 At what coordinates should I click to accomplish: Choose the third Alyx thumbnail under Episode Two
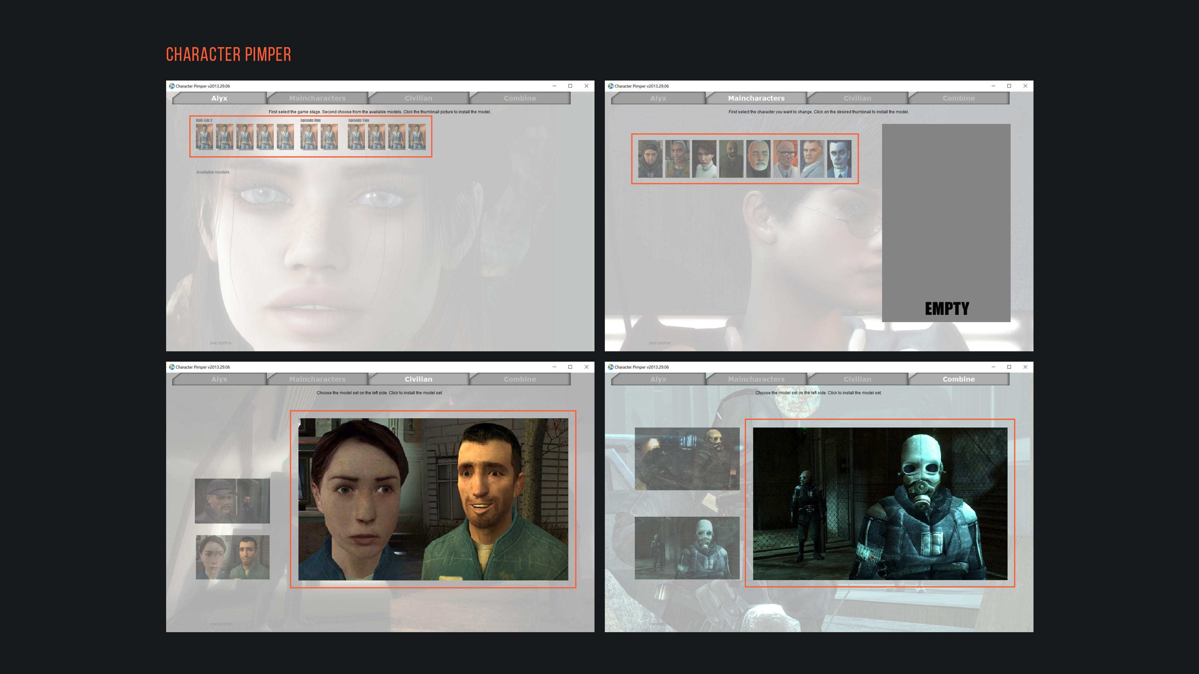click(397, 137)
